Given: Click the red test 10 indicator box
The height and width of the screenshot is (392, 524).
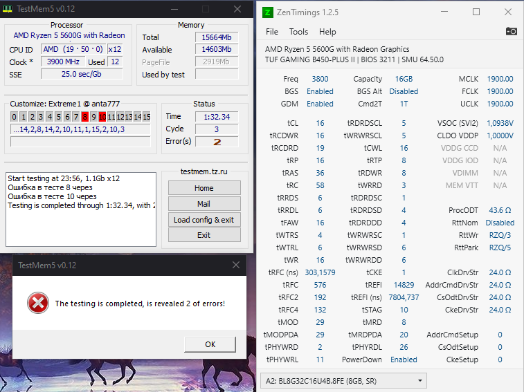Looking at the screenshot, I should pos(102,117).
